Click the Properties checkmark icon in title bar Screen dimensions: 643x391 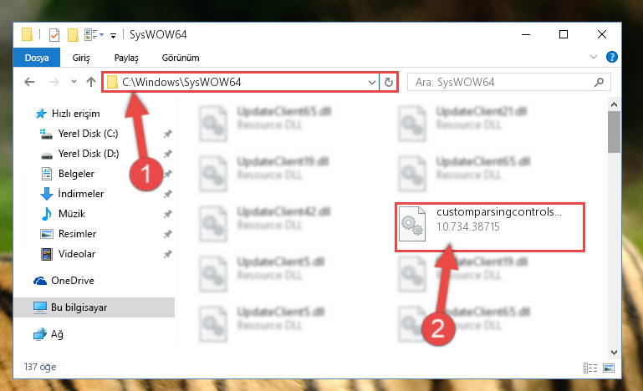click(54, 35)
